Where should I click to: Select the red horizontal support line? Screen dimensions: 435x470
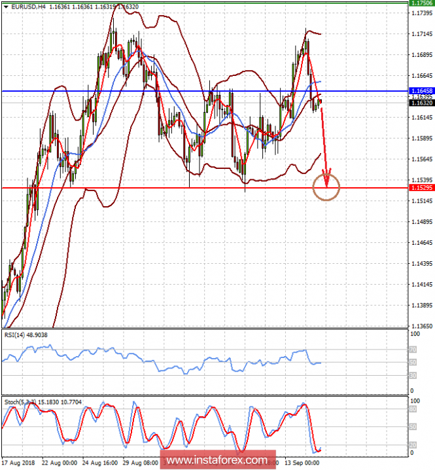205,188
